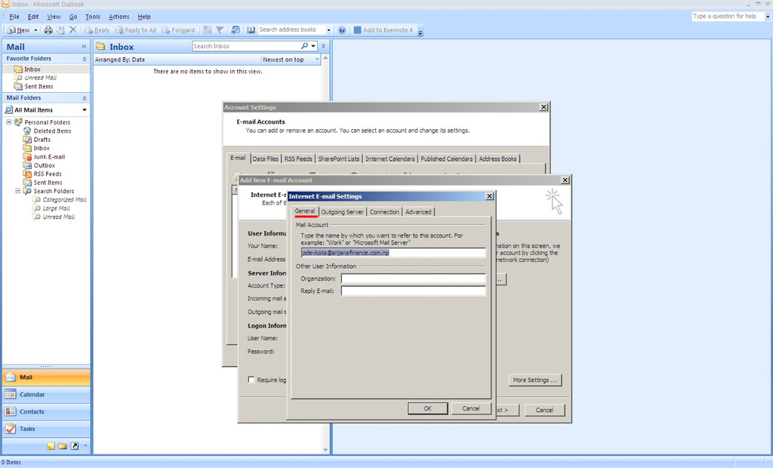
Task: Open the Inbox search options dropdown arrow
Action: coord(313,46)
